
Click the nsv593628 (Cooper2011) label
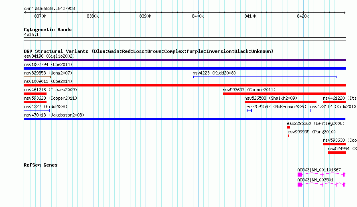[51, 98]
